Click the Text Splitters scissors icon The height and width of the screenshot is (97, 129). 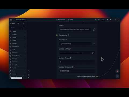pyautogui.click(x=10, y=65)
